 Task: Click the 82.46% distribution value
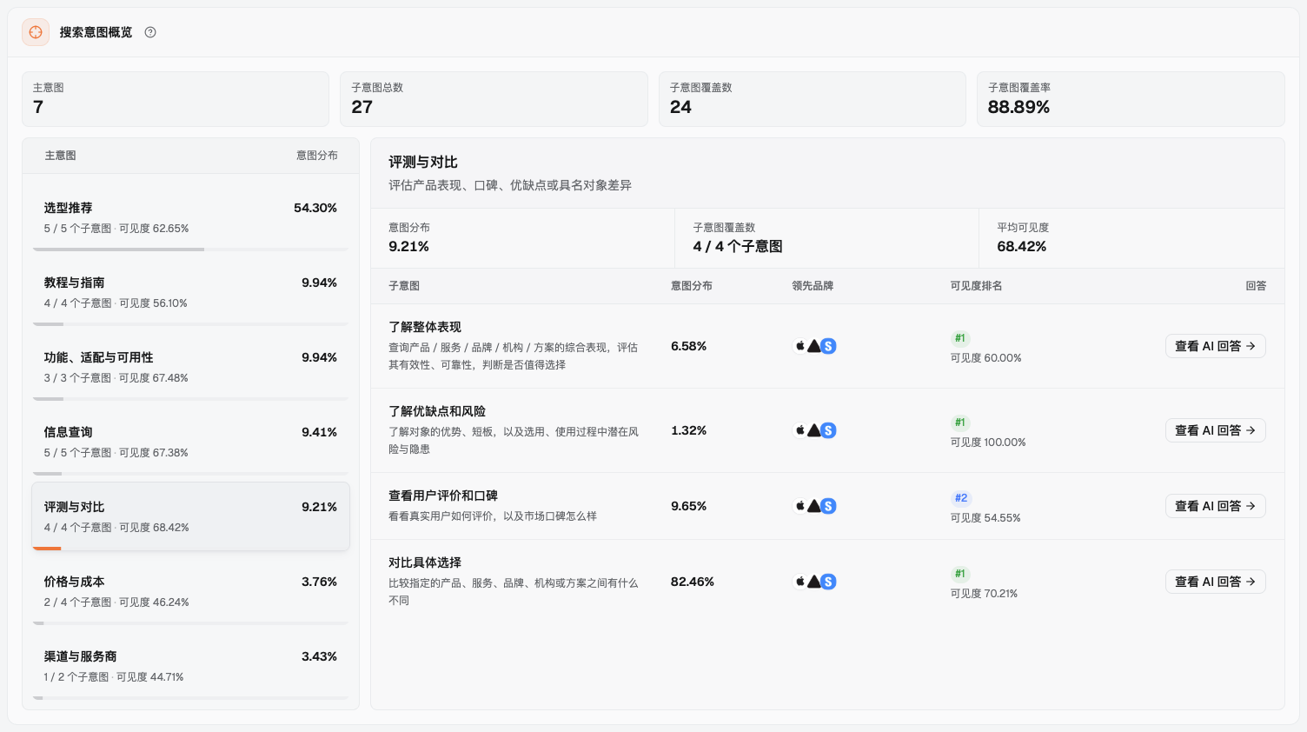(x=693, y=582)
